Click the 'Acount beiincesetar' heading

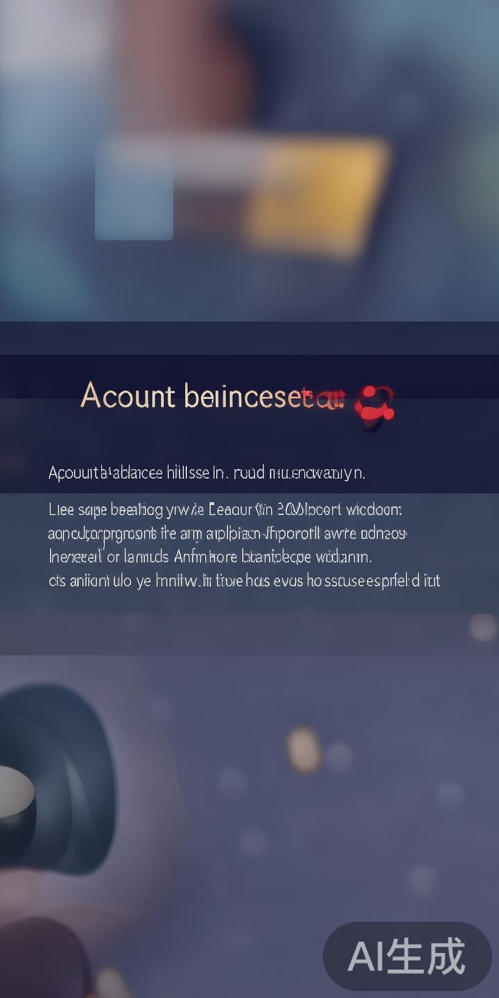click(213, 396)
